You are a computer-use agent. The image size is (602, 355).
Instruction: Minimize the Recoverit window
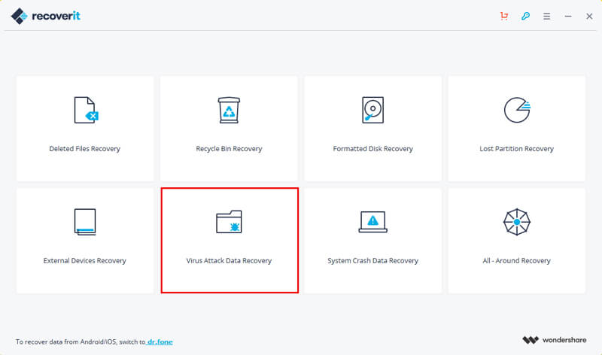click(568, 17)
